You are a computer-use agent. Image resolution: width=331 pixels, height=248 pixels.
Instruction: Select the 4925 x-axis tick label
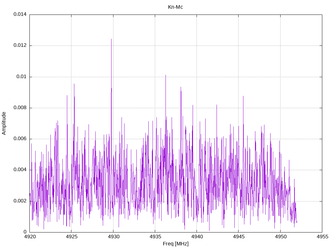71,237
